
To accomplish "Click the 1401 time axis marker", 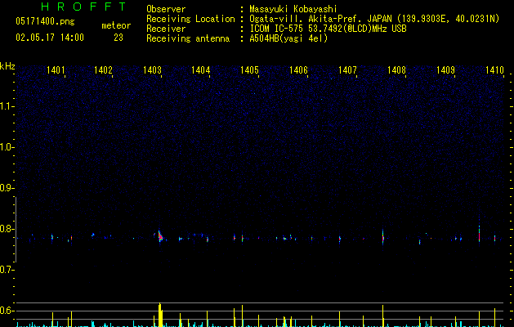I will (x=56, y=70).
